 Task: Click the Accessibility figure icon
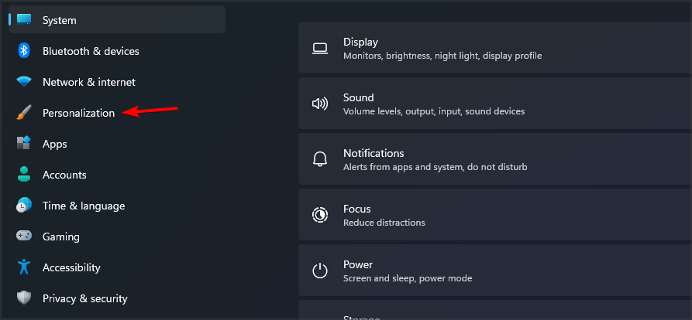(24, 267)
